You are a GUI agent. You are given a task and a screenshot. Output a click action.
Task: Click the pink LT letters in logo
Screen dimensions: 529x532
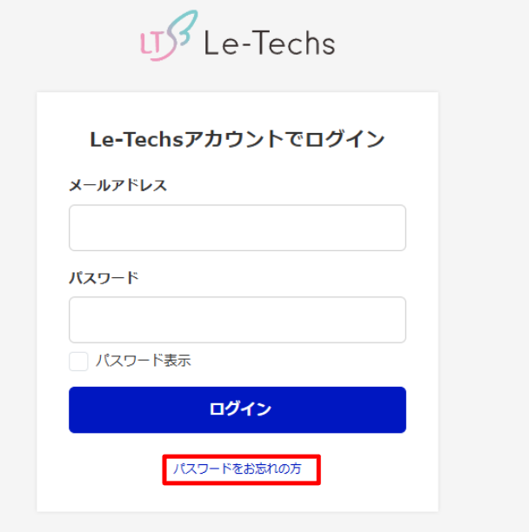(x=151, y=43)
